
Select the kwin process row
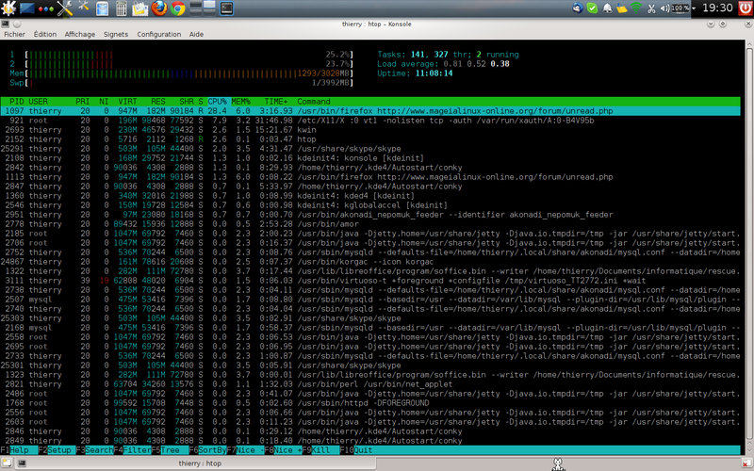pos(370,130)
